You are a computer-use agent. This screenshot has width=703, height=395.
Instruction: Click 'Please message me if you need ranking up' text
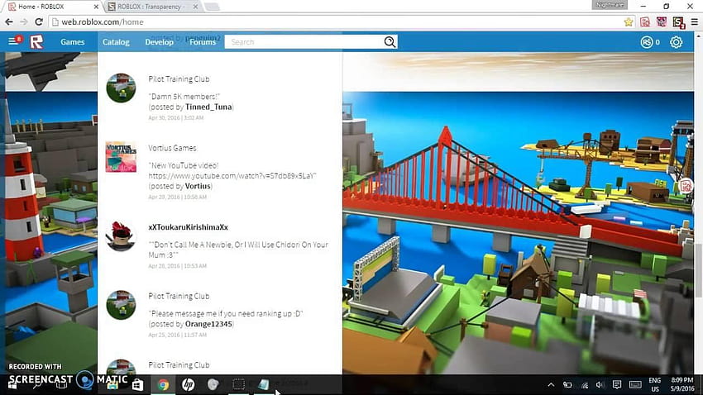[x=226, y=313]
